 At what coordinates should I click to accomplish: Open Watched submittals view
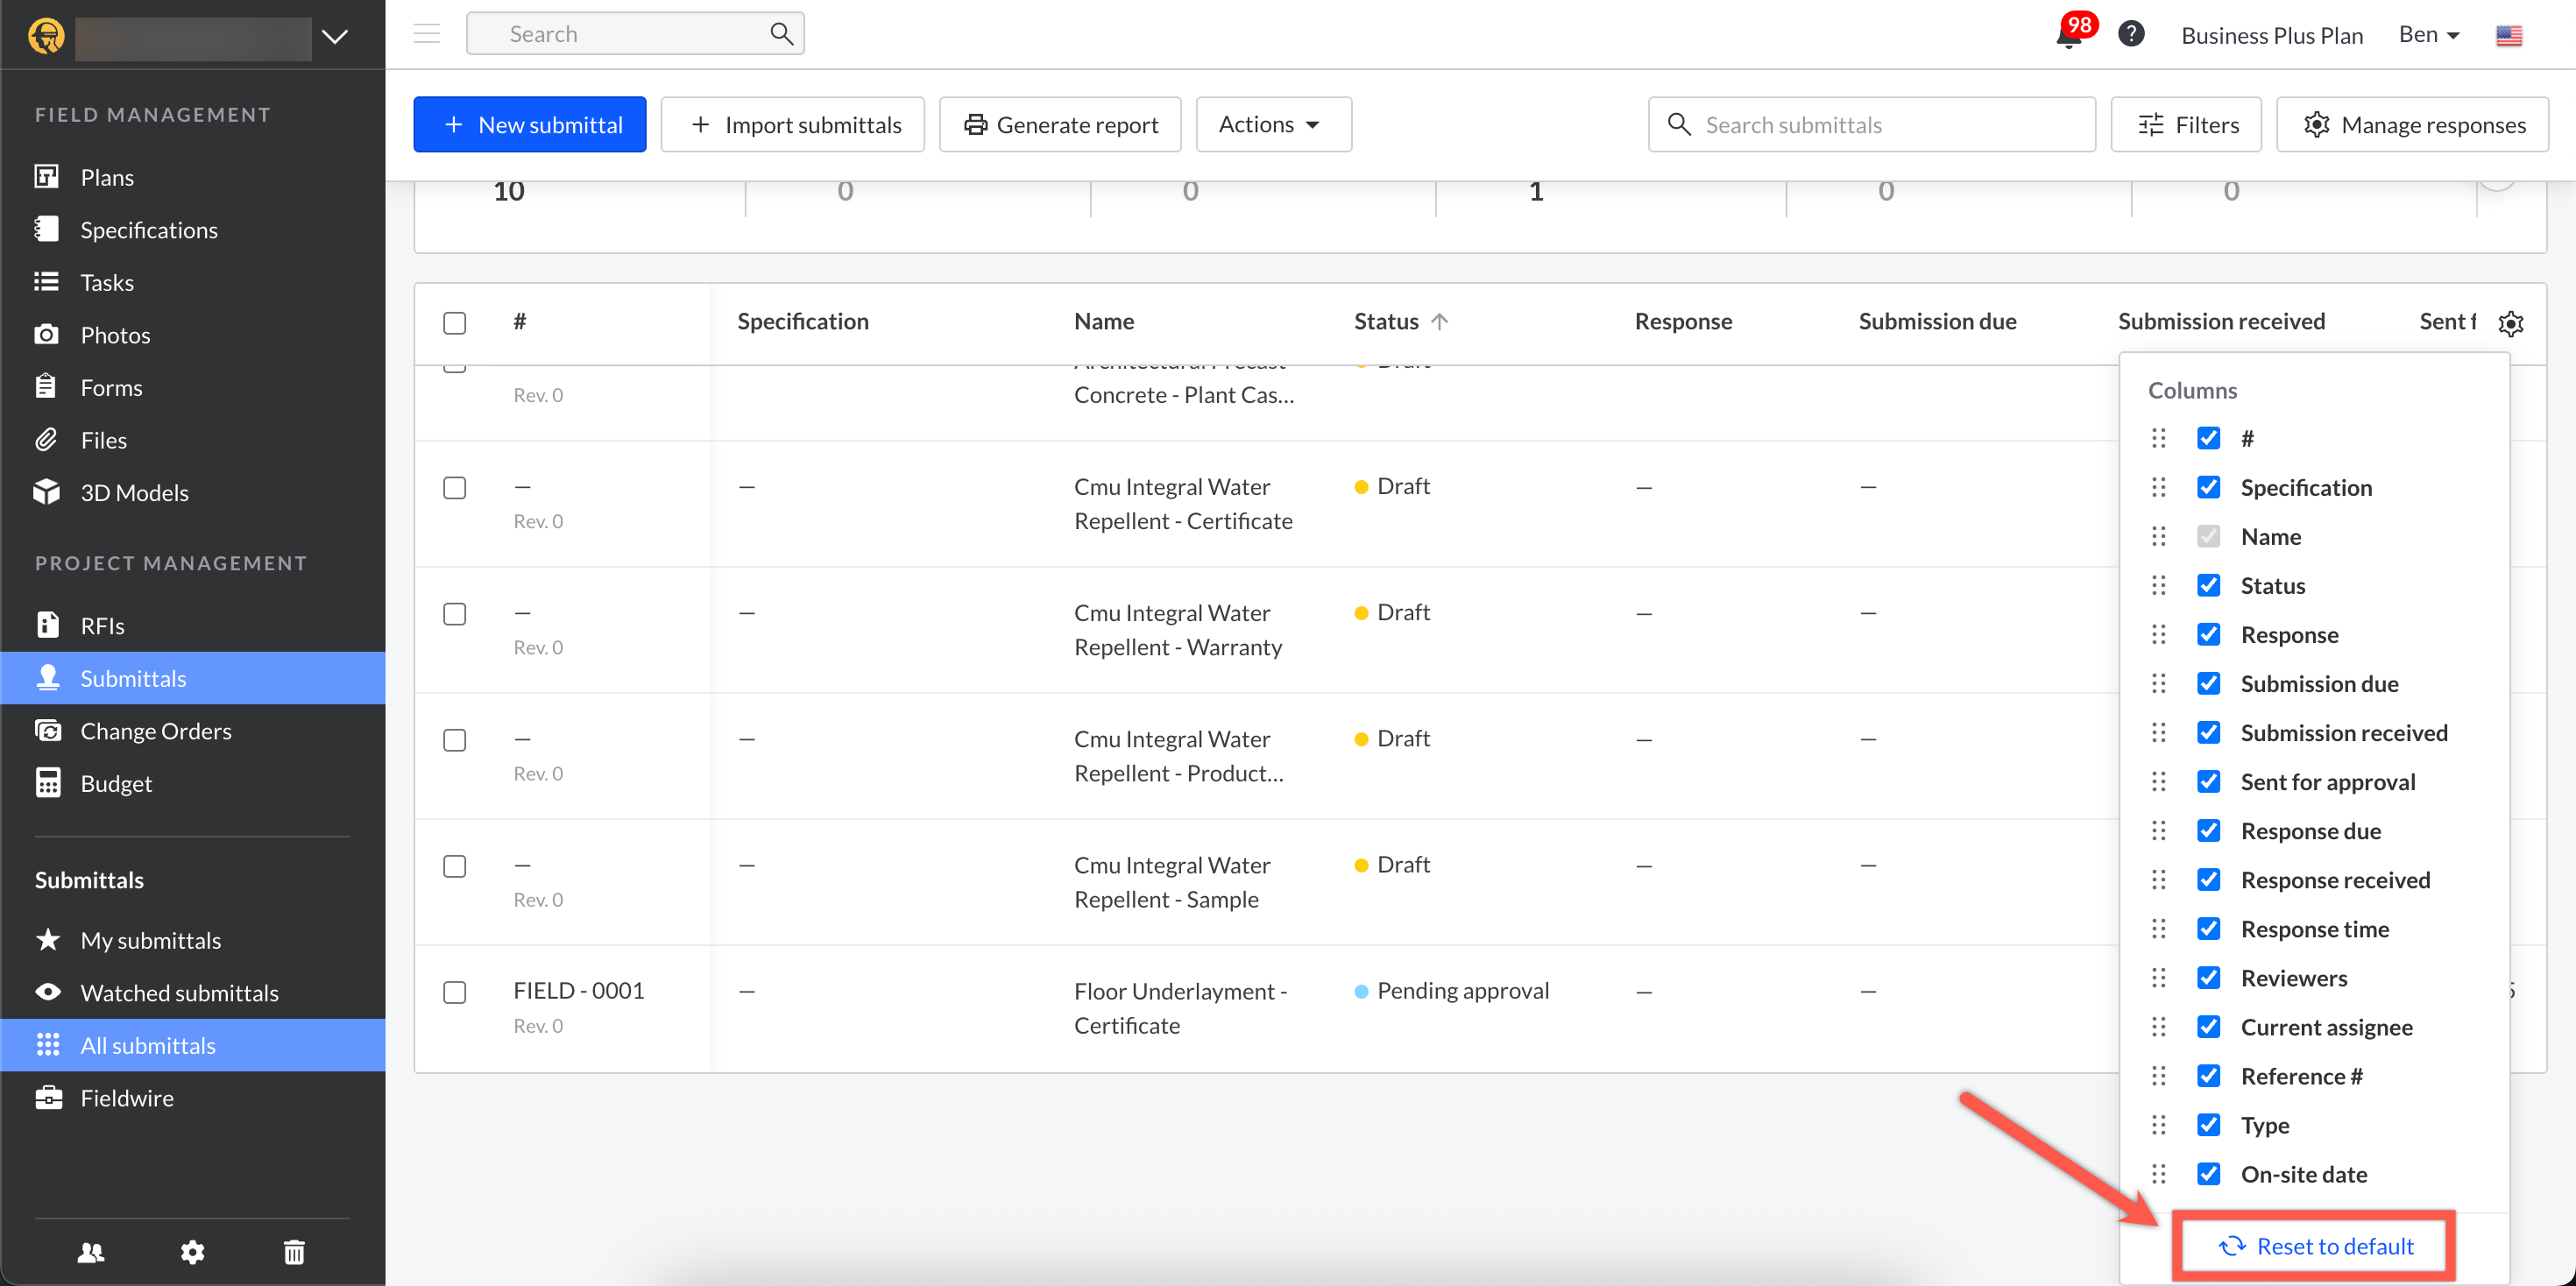coord(179,992)
